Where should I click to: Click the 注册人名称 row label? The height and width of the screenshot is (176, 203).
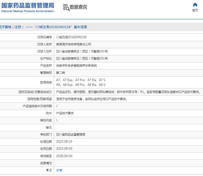(44, 44)
